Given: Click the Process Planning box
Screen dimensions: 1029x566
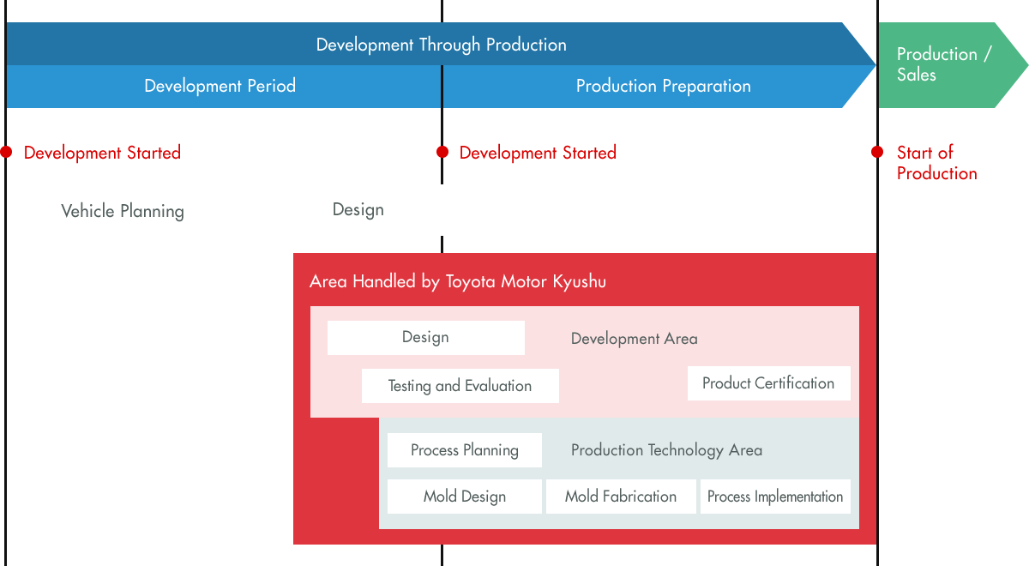Looking at the screenshot, I should [465, 450].
